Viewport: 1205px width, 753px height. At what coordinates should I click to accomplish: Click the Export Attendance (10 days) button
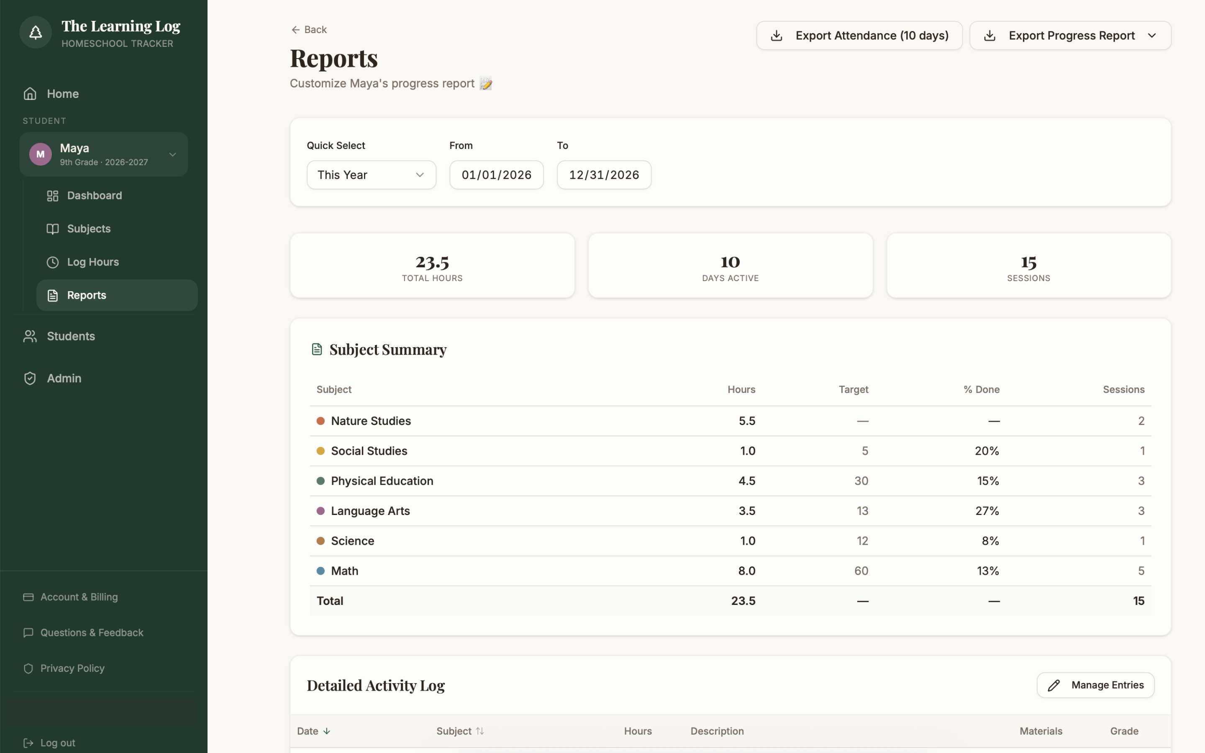859,36
